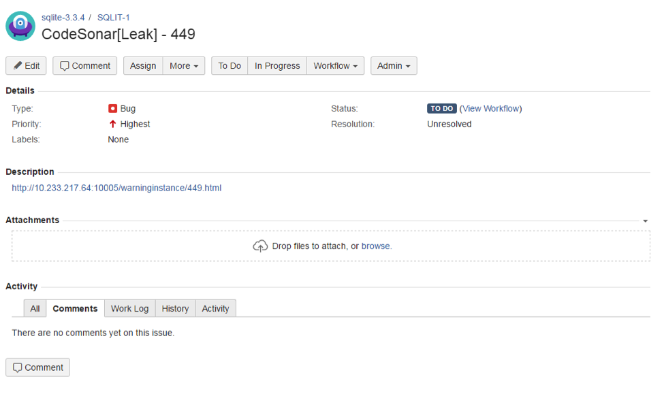The image size is (664, 396).
Task: Switch to the Activity tab
Action: pyautogui.click(x=216, y=308)
